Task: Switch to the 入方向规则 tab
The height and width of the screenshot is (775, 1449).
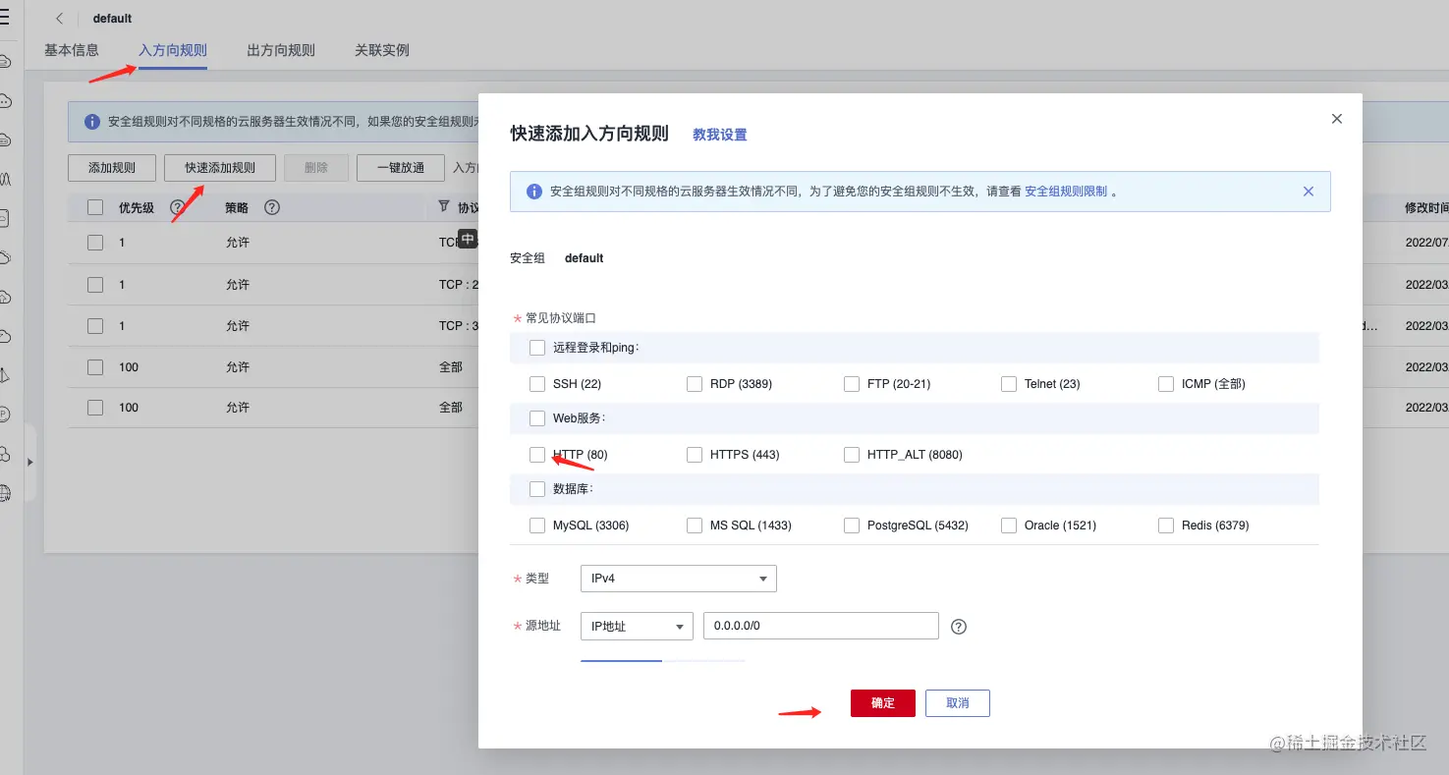Action: tap(173, 50)
